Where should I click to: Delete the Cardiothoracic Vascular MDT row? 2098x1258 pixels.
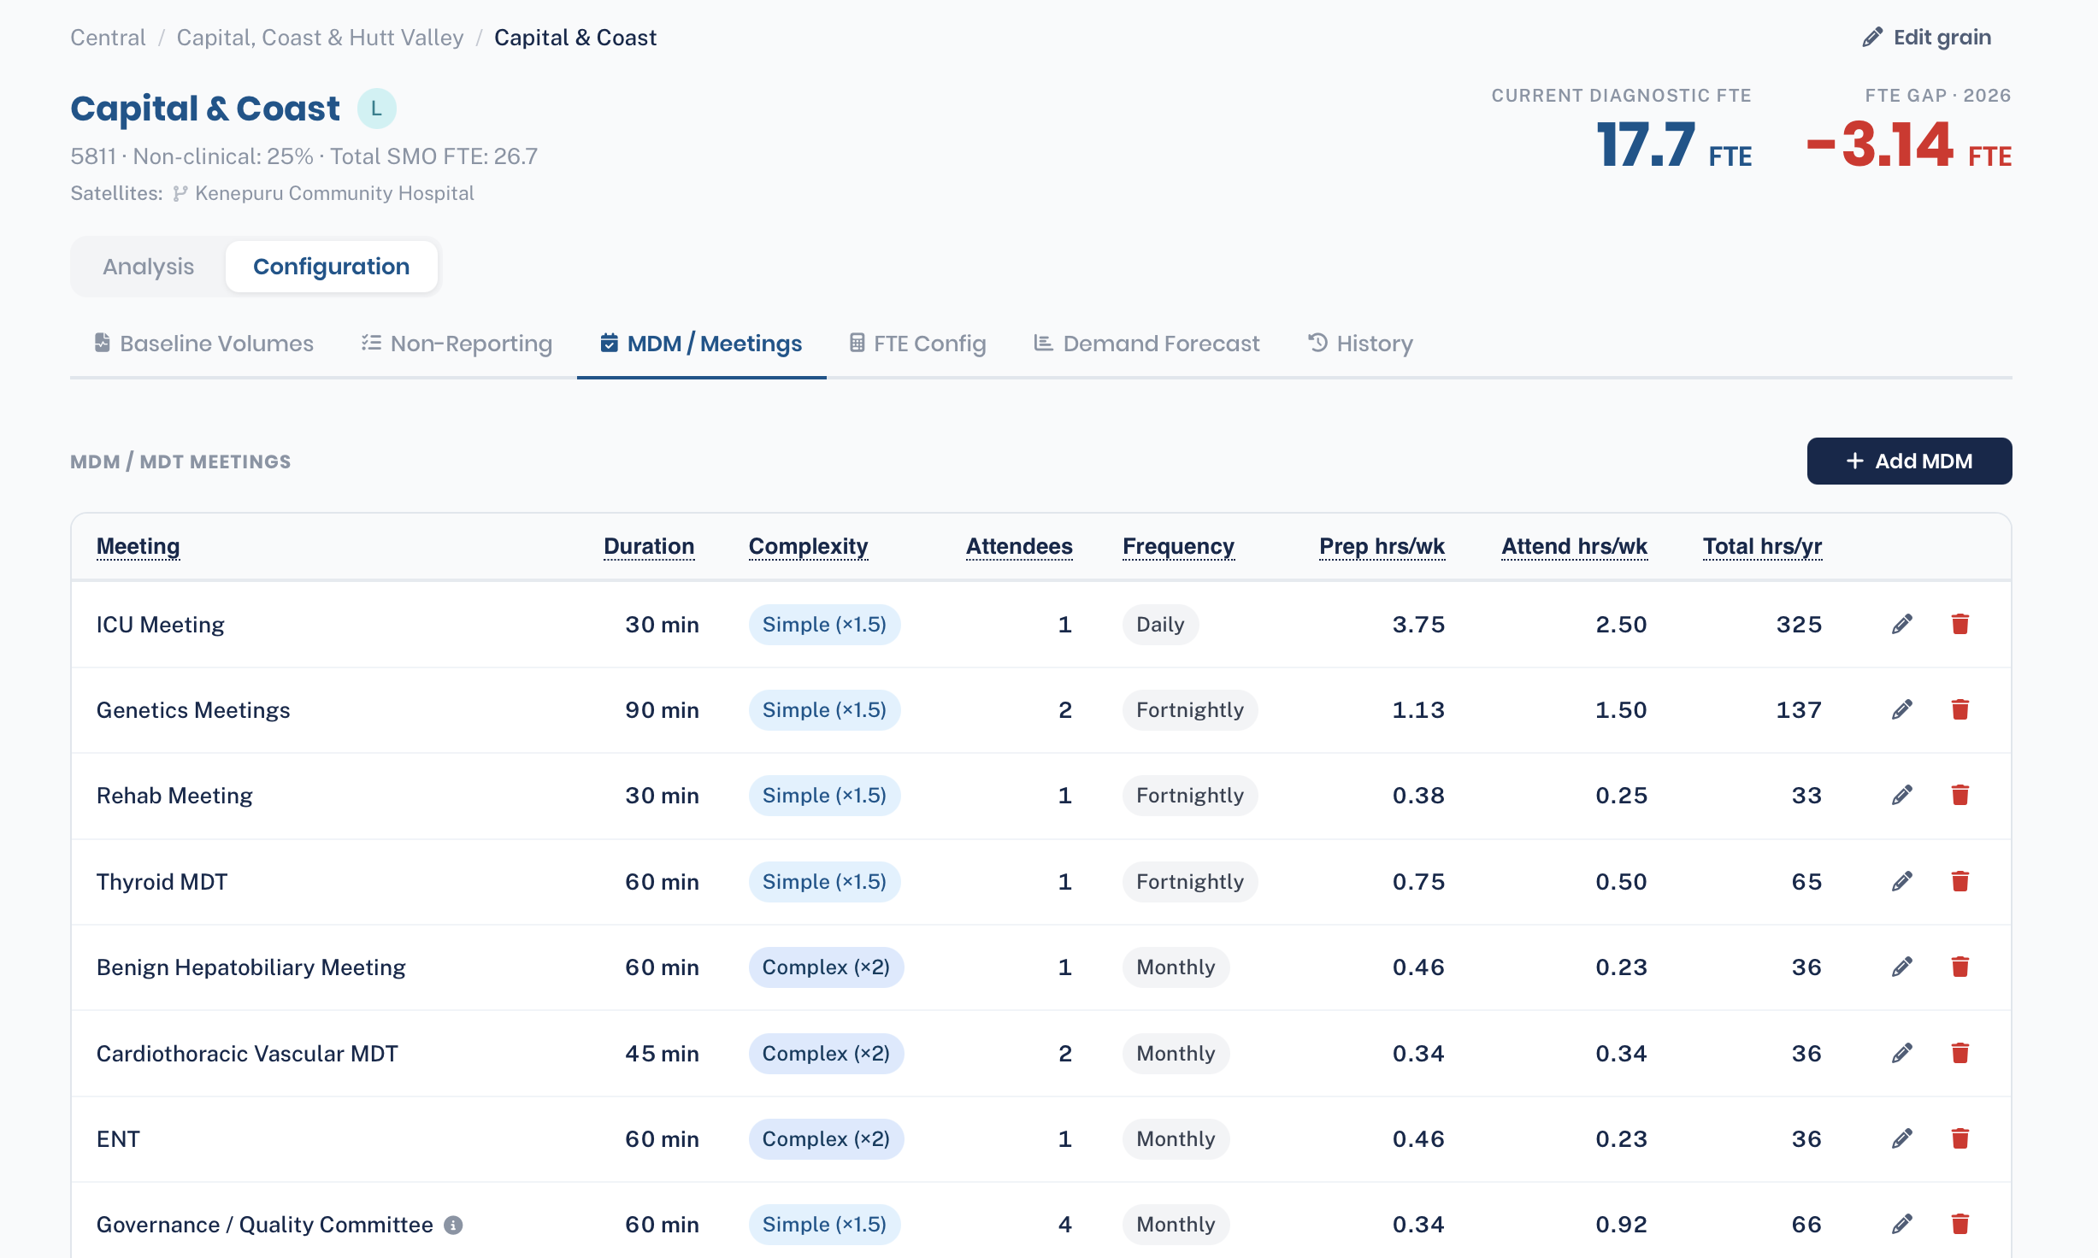(x=1960, y=1054)
